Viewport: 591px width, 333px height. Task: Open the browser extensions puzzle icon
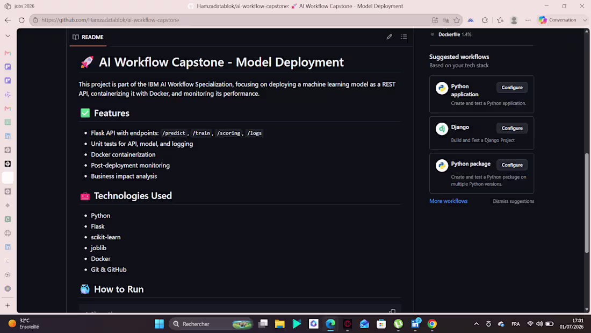coord(485,20)
